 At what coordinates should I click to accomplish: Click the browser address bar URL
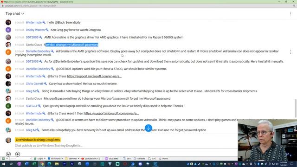click(x=30, y=6)
